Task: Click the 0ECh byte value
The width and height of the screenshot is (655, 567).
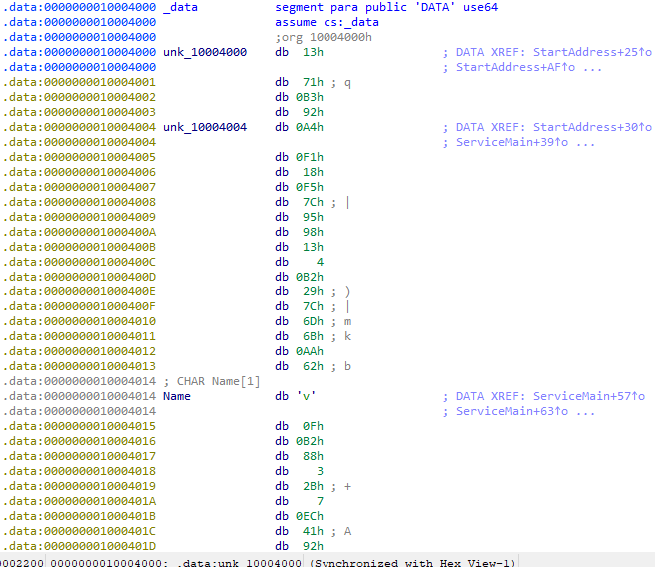Action: tap(312, 516)
